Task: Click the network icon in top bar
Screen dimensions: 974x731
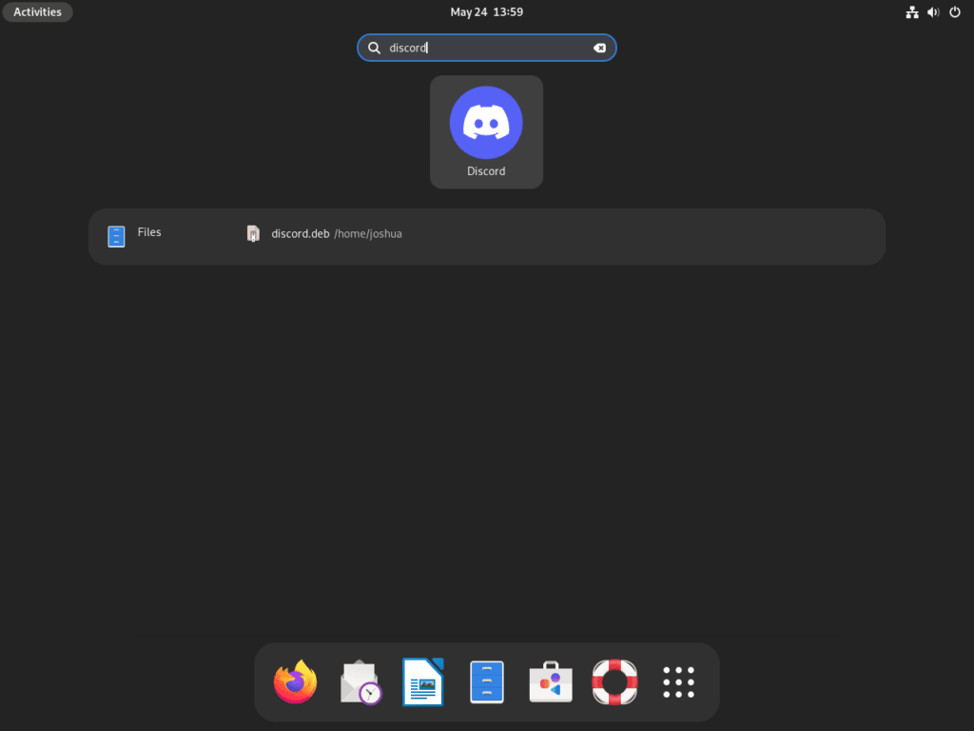Action: coord(911,12)
